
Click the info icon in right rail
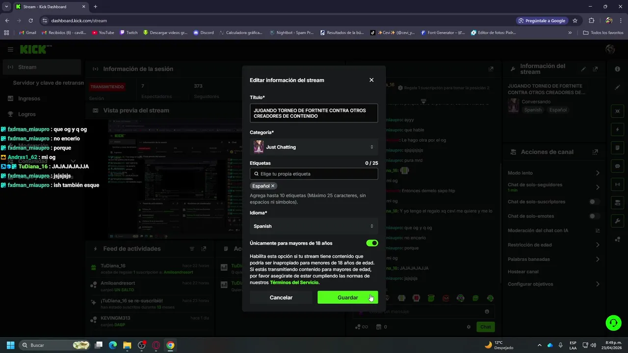coord(617,69)
